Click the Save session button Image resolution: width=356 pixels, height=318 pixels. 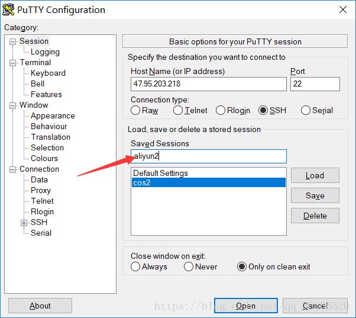pyautogui.click(x=315, y=195)
